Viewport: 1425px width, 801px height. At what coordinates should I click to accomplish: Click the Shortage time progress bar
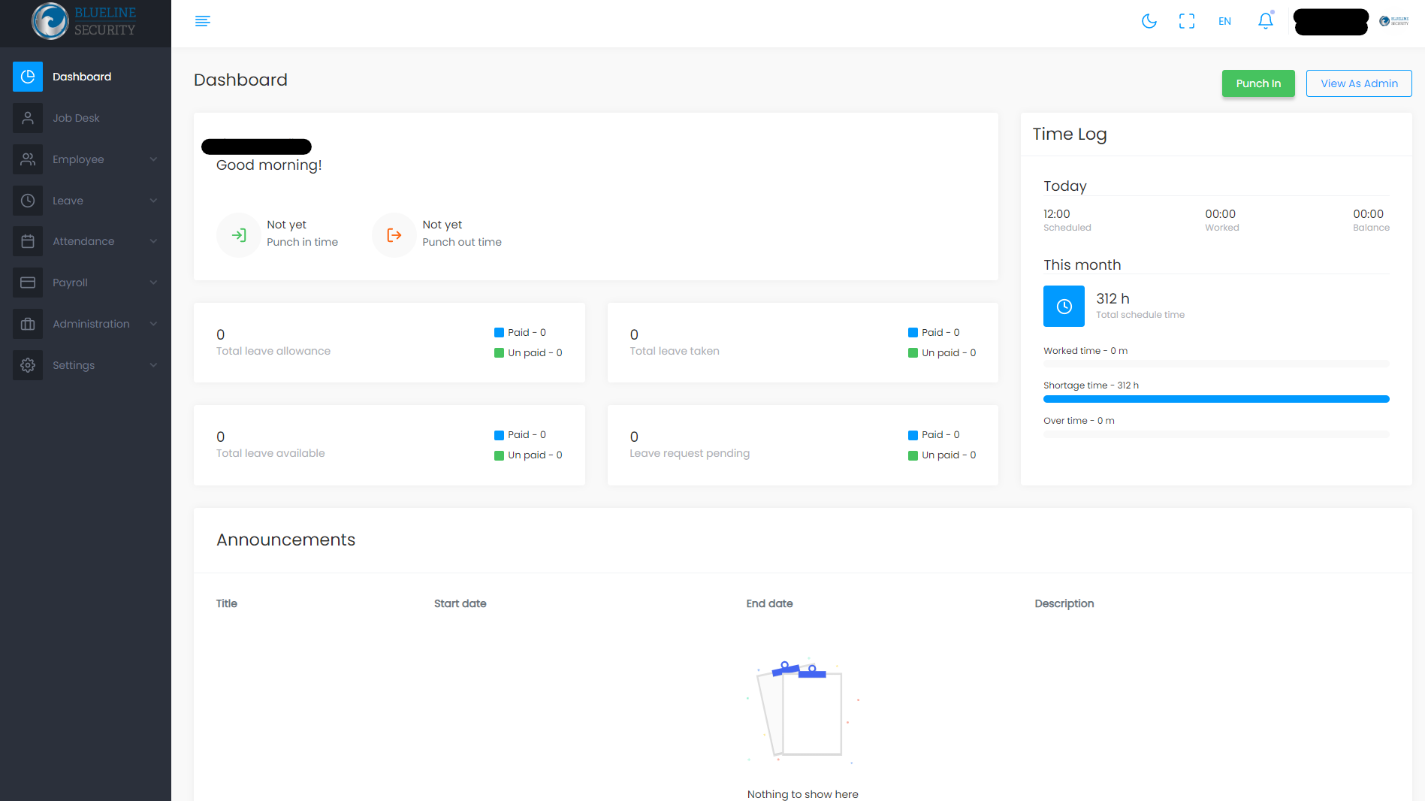[1215, 399]
